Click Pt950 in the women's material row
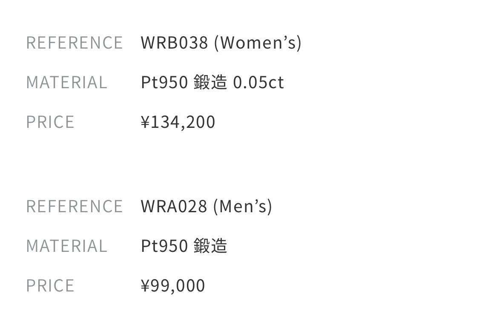 click(x=164, y=82)
